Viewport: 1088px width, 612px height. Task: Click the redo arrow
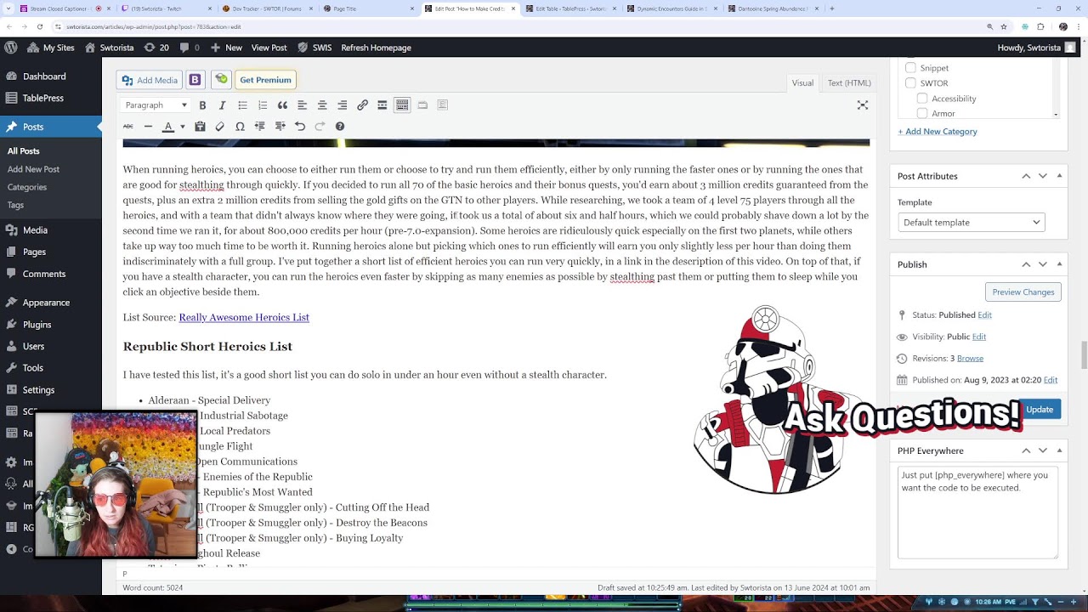click(320, 127)
